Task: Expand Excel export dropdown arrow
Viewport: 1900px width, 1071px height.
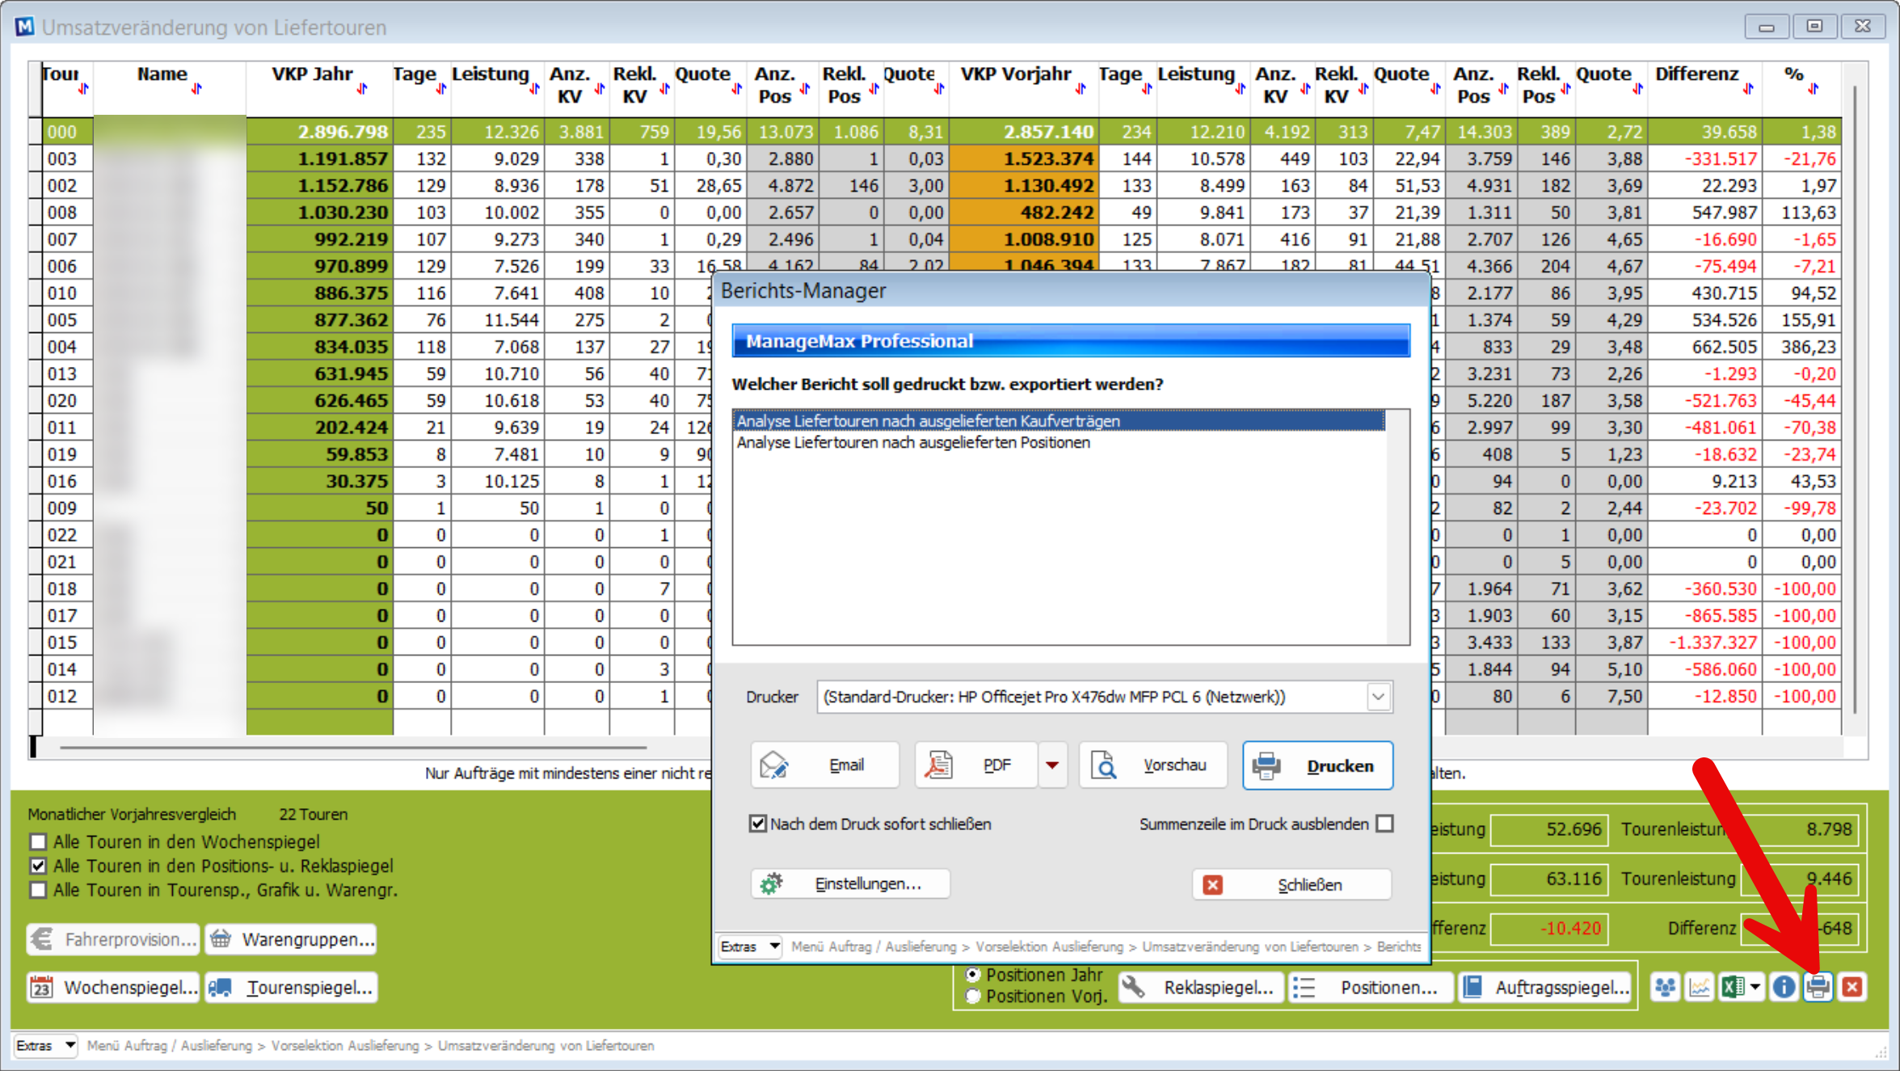Action: tap(1755, 987)
